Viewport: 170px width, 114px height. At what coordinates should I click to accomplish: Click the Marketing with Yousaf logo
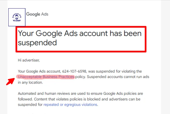coord(17,17)
